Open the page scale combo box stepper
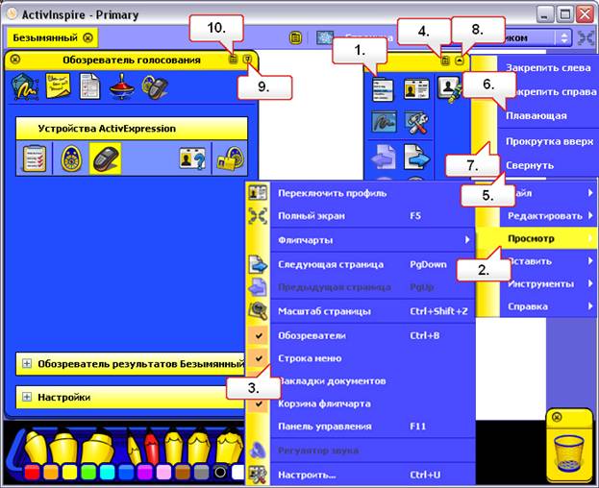This screenshot has height=488, width=599. tap(563, 37)
